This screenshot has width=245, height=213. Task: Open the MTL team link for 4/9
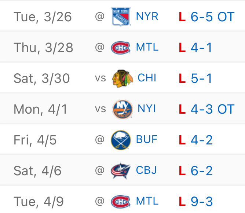click(x=147, y=201)
